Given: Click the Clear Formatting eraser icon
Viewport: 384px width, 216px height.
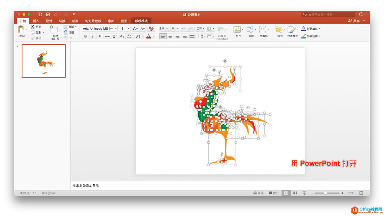Looking at the screenshot, I should tap(151, 29).
